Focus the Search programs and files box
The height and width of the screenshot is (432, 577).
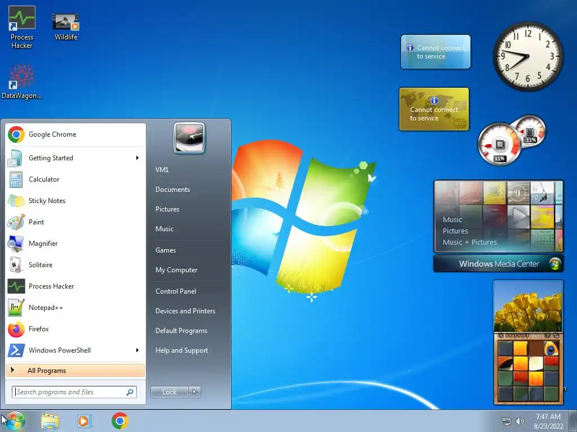coord(74,392)
